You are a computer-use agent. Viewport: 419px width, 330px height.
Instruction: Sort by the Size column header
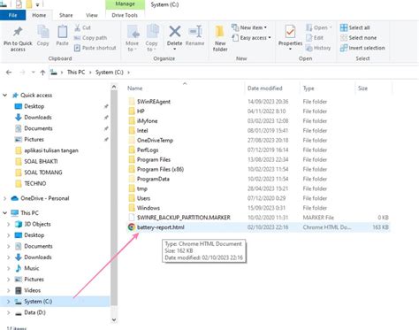362,88
